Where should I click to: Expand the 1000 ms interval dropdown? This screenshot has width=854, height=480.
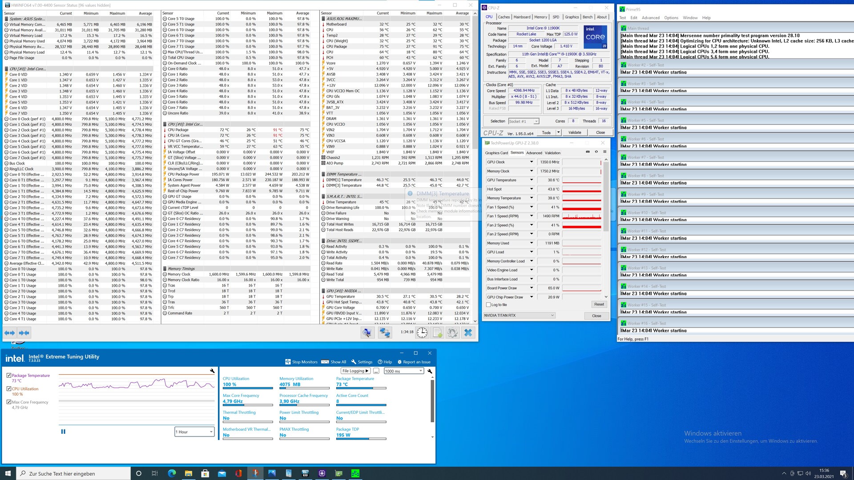403,371
